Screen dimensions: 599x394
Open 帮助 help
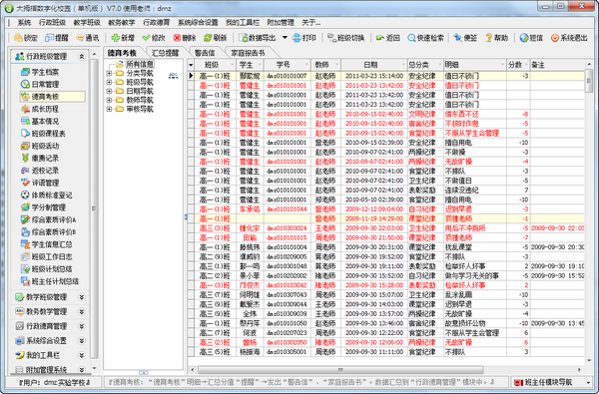pyautogui.click(x=496, y=38)
